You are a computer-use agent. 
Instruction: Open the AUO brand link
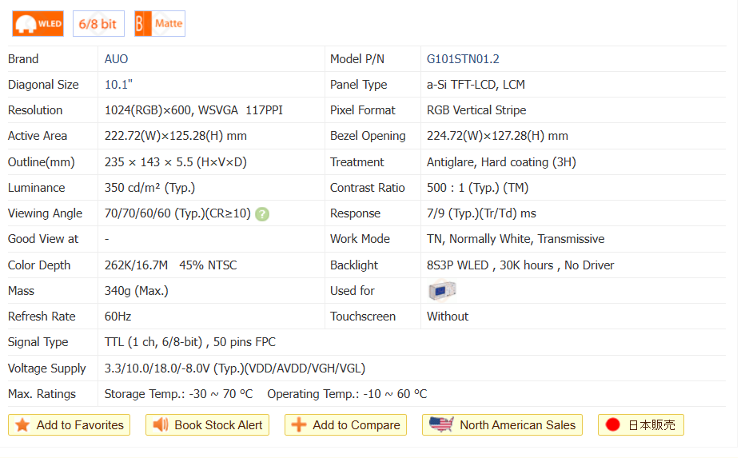(116, 59)
